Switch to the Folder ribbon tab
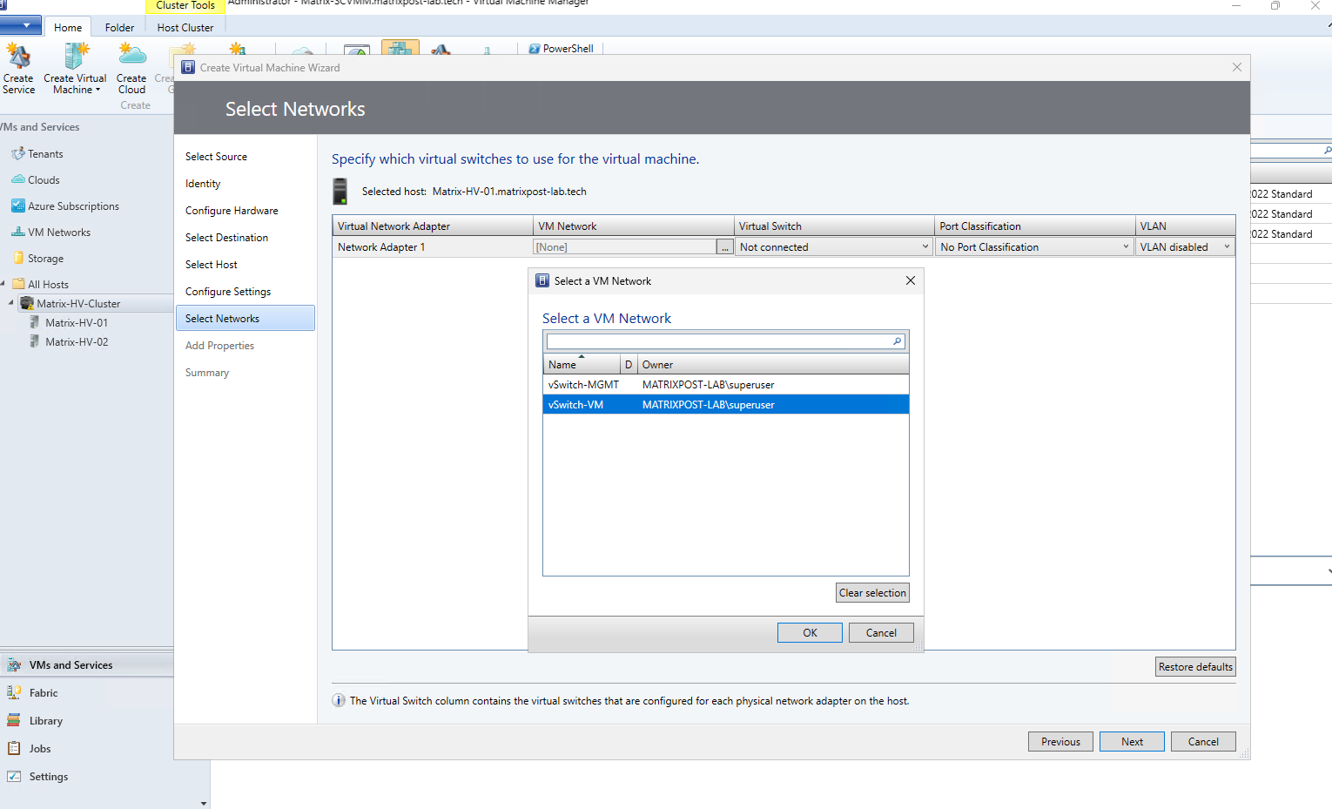This screenshot has height=809, width=1332. (120, 28)
